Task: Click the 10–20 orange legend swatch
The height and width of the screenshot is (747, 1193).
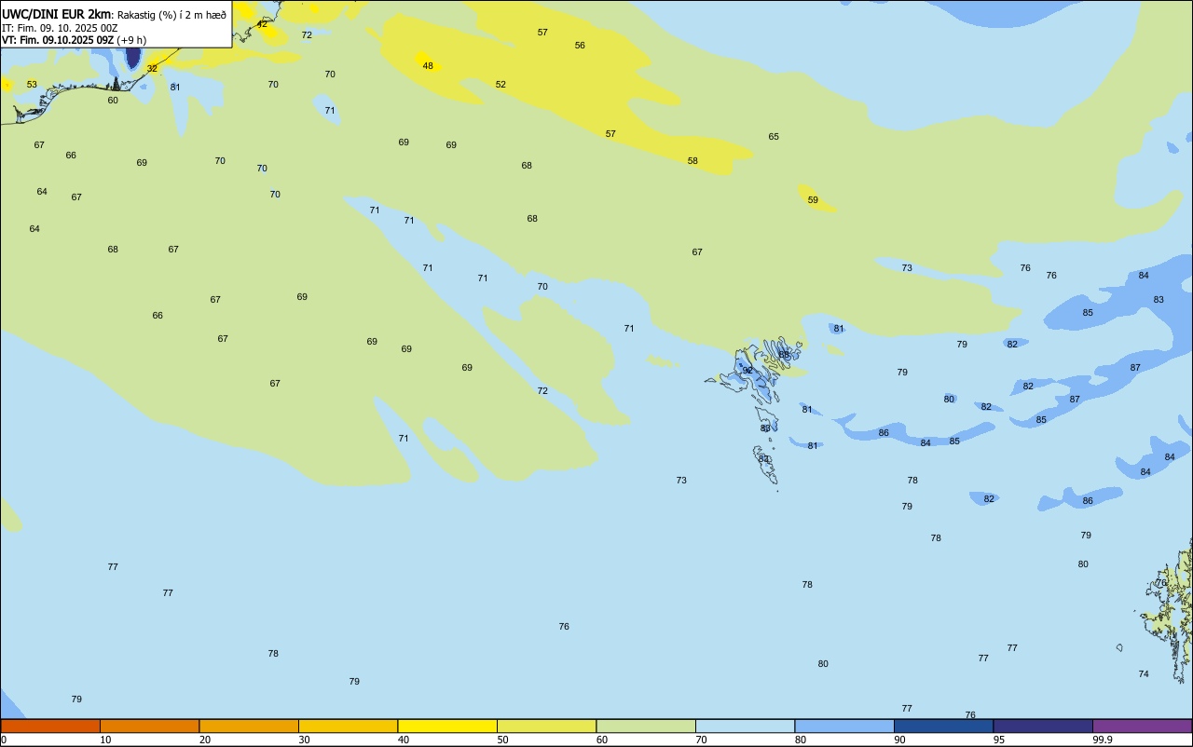Action: pos(149,726)
